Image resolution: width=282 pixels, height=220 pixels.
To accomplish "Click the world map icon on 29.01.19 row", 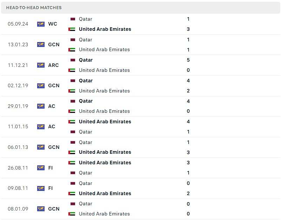I will click(41, 106).
